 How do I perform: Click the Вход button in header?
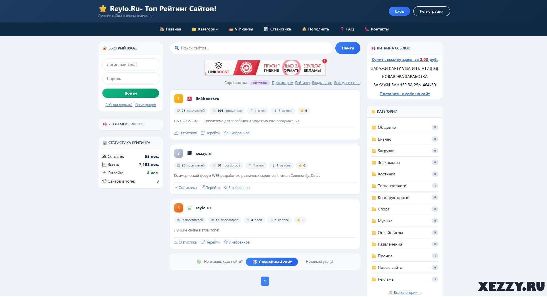(399, 11)
